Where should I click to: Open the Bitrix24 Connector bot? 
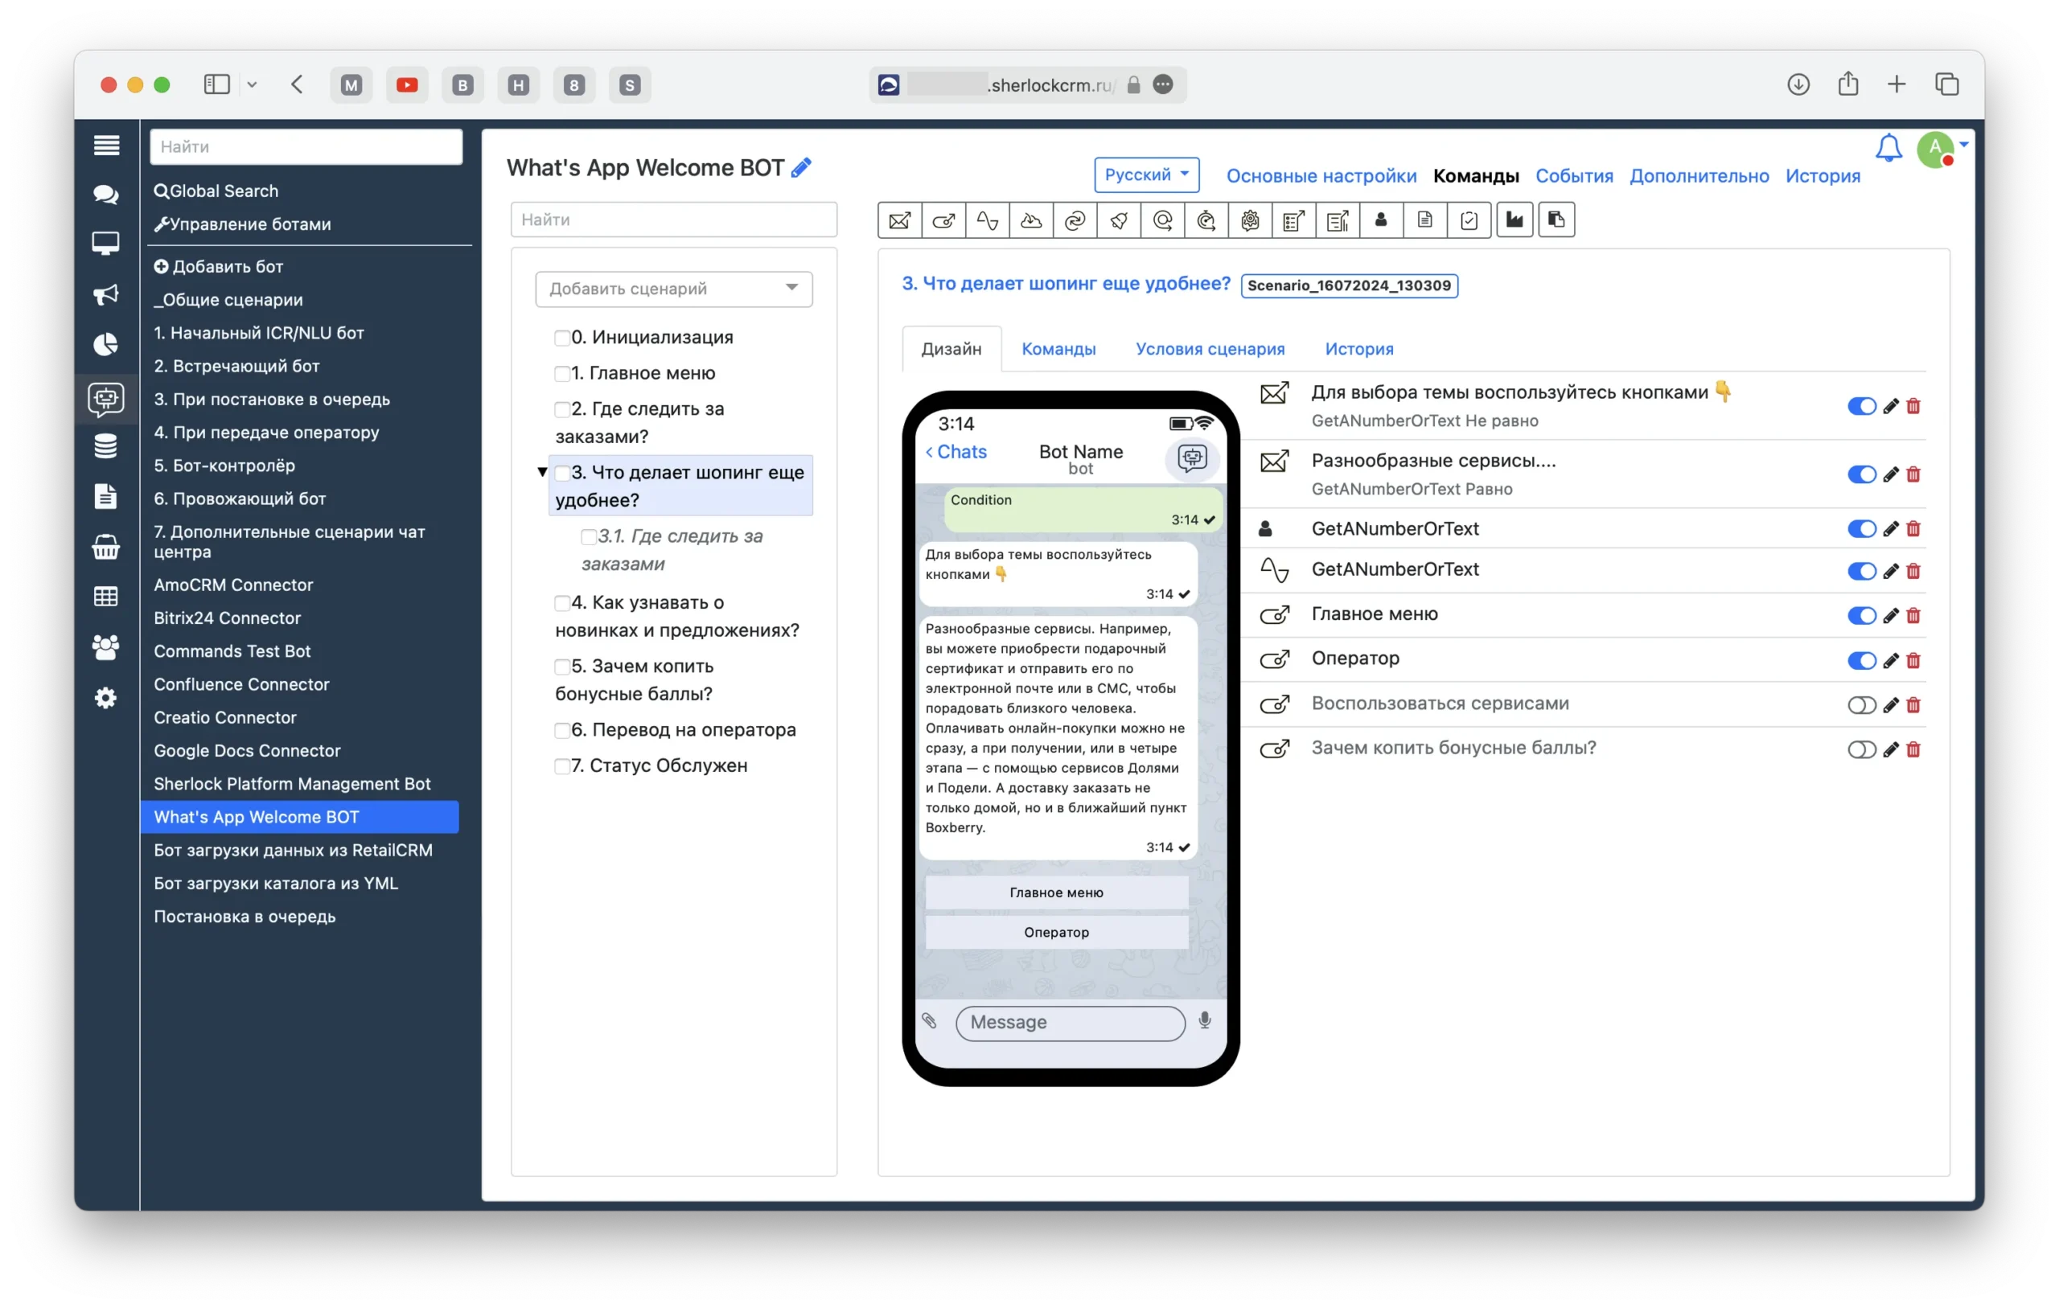coord(227,618)
